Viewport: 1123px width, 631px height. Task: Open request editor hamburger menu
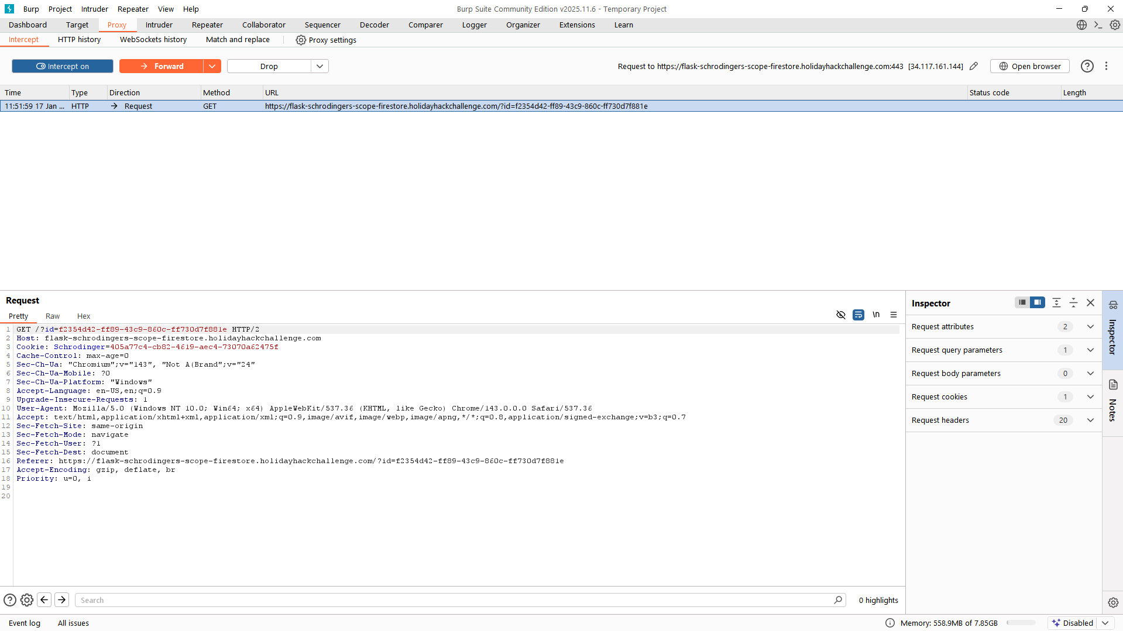[x=894, y=315]
